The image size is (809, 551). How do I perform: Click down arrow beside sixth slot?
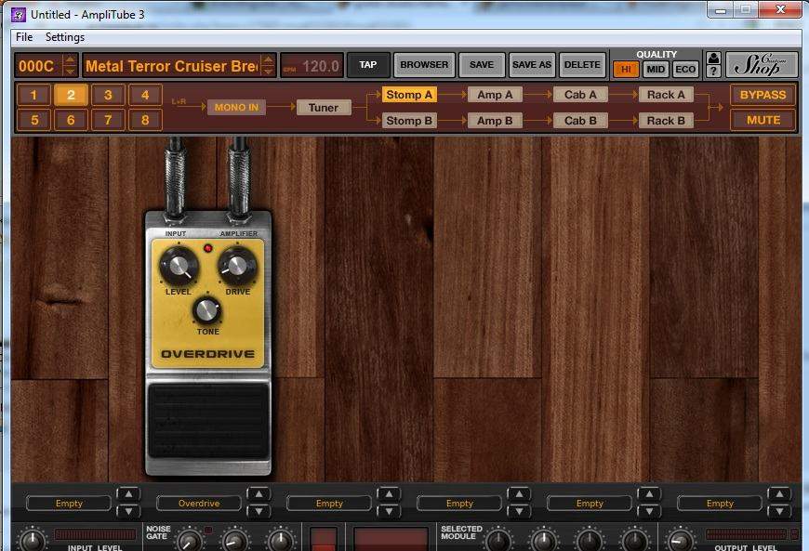click(779, 511)
